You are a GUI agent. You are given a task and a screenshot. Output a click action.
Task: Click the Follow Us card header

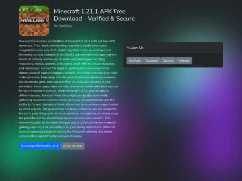(173, 47)
